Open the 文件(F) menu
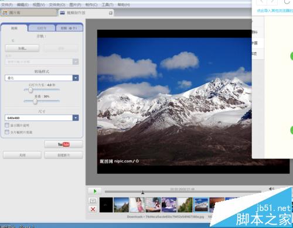Screen dimensions: 293x228 point(7,5)
